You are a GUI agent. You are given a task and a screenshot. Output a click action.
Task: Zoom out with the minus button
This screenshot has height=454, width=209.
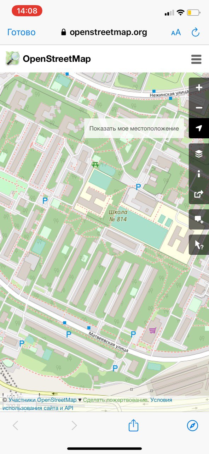tap(199, 108)
